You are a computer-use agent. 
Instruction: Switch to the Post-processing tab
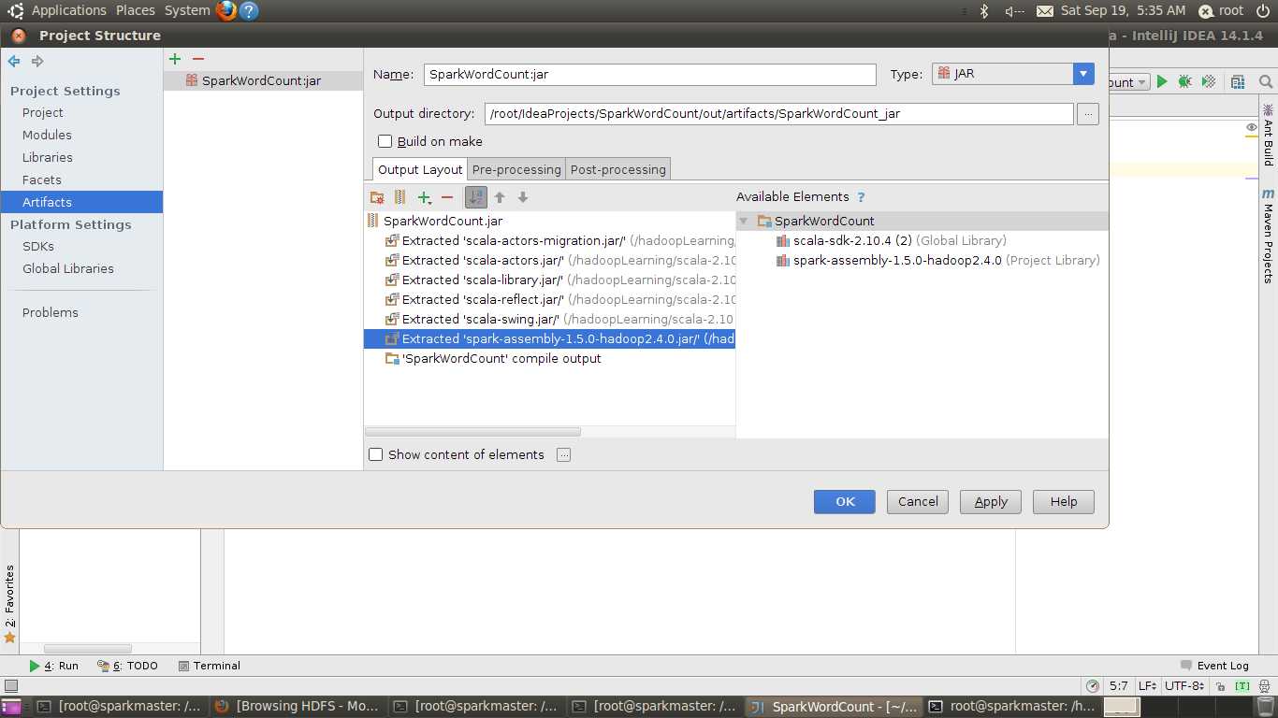click(618, 169)
